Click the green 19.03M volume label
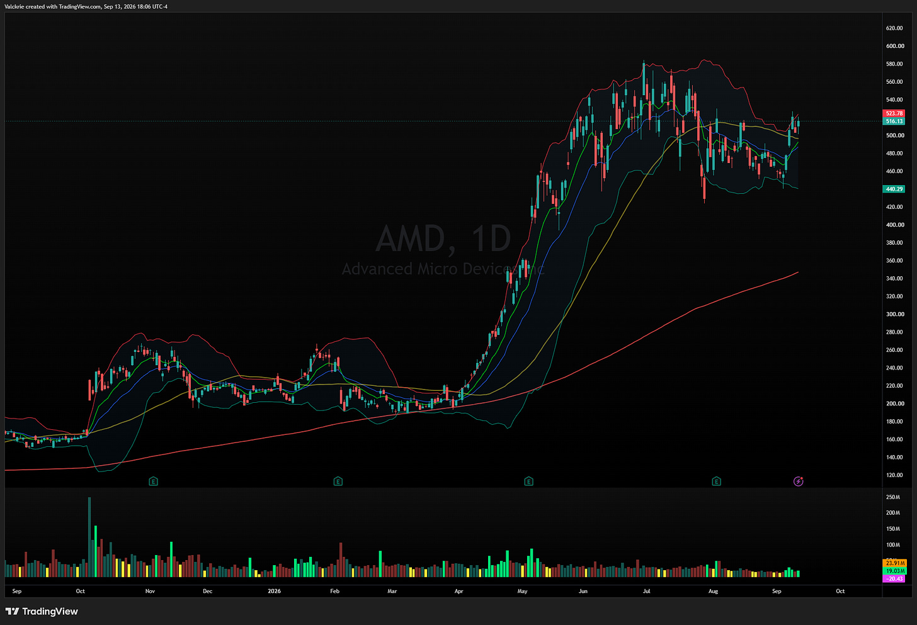917x625 pixels. (x=895, y=571)
